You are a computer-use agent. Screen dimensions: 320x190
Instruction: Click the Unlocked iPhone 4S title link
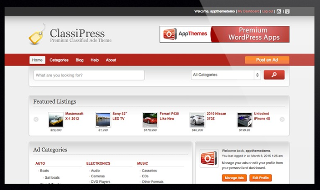[x=262, y=116]
